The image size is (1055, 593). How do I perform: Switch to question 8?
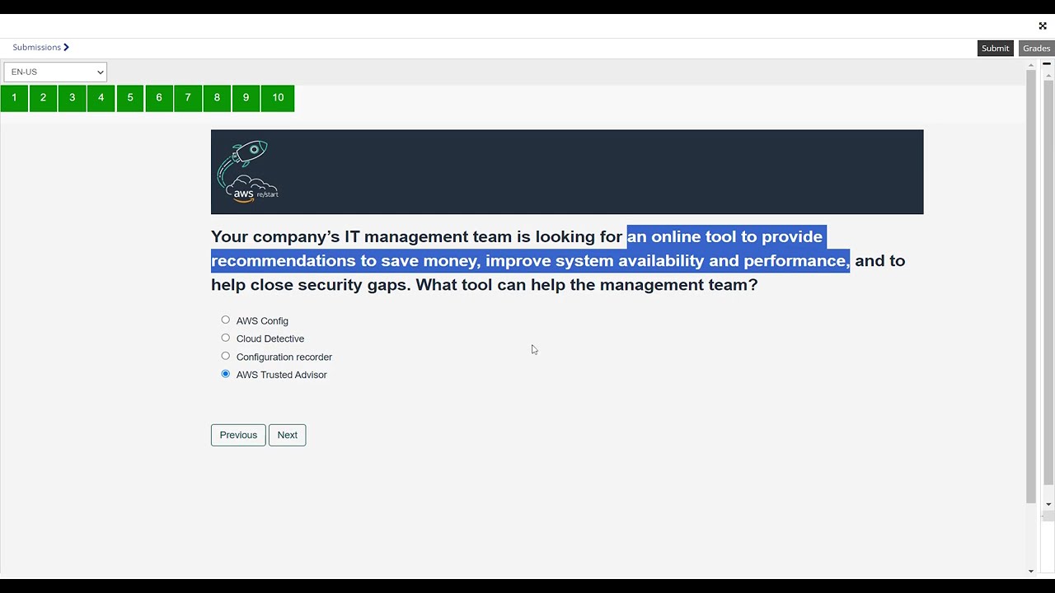[217, 98]
